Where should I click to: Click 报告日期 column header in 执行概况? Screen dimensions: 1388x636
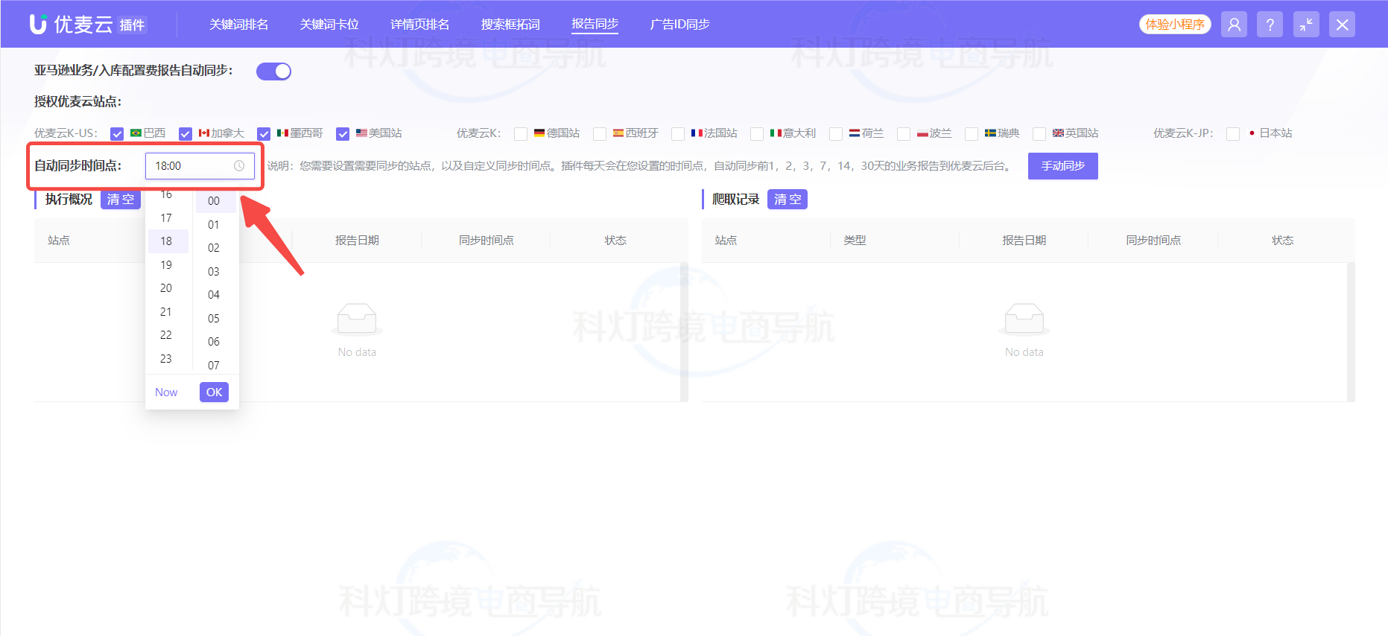[357, 241]
